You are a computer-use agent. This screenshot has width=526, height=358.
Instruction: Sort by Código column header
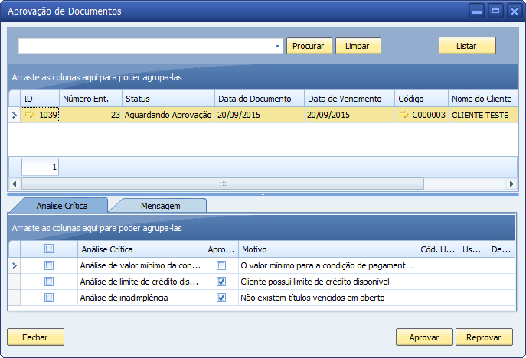pyautogui.click(x=421, y=99)
